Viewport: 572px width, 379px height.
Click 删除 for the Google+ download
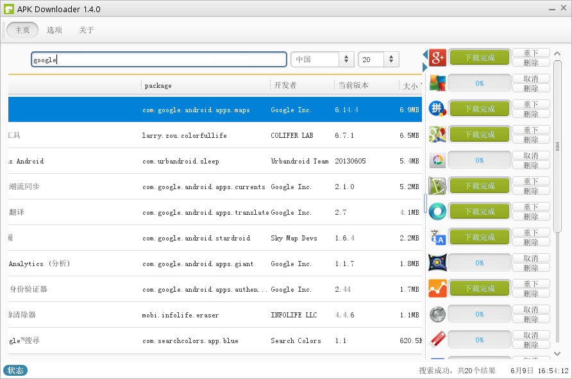pyautogui.click(x=531, y=62)
